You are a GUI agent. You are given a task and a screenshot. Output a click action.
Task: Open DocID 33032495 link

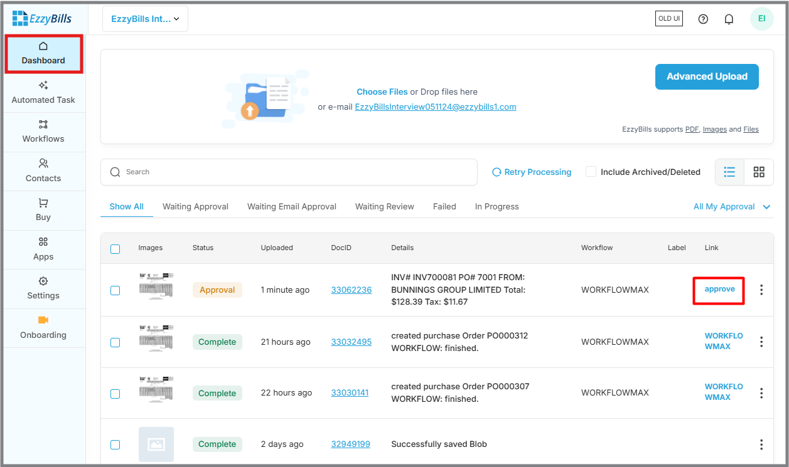click(352, 342)
